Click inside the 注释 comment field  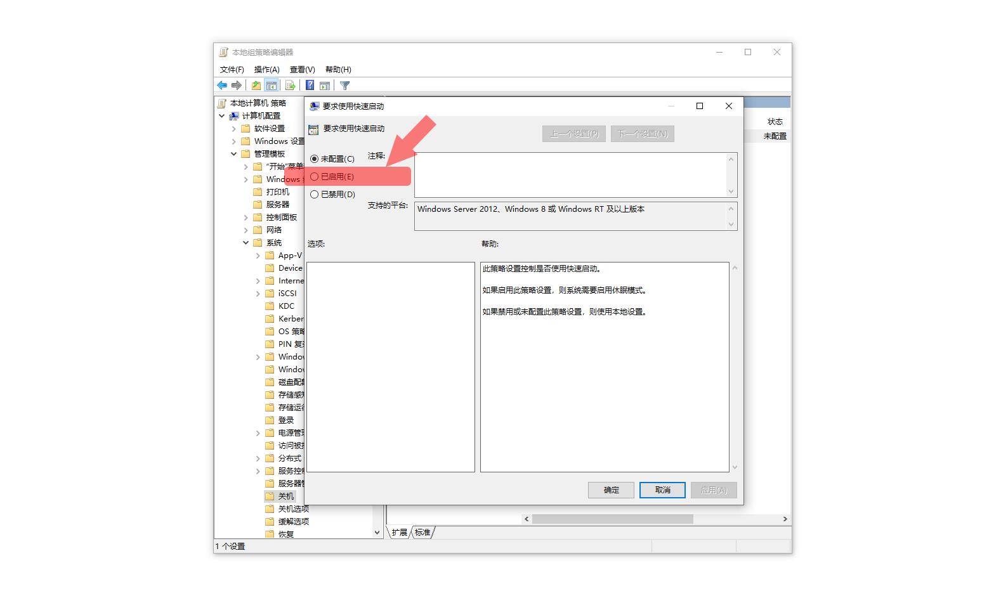click(x=571, y=174)
